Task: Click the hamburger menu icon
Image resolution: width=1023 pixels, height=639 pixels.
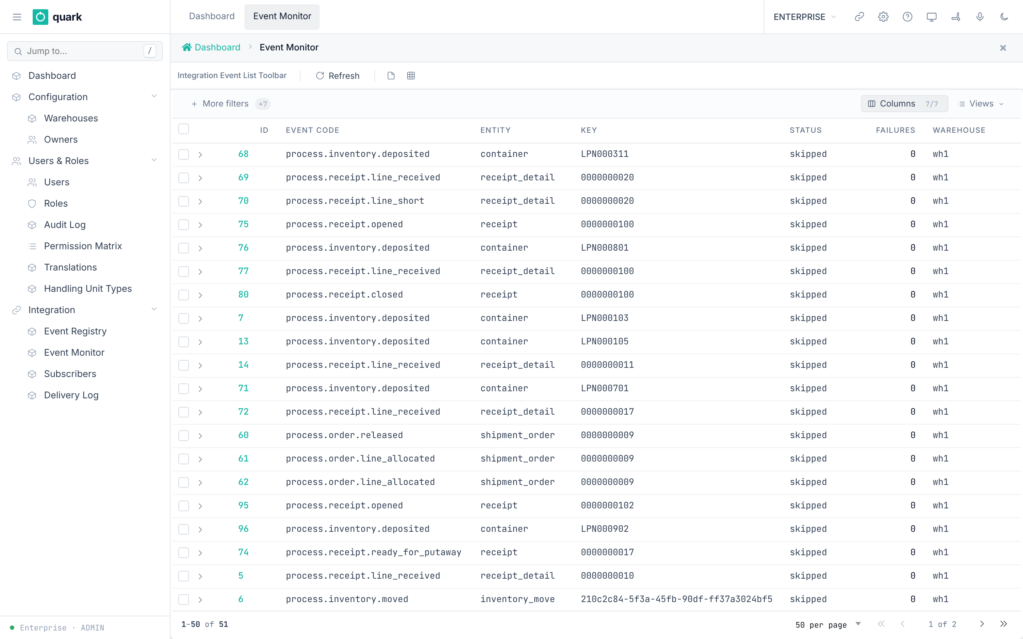Action: click(x=17, y=17)
